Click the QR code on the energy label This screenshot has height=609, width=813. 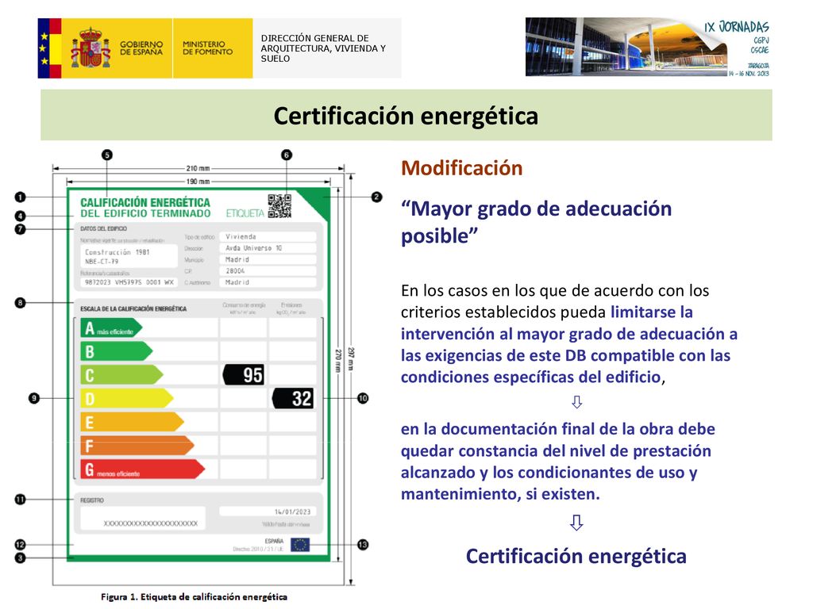pos(279,206)
